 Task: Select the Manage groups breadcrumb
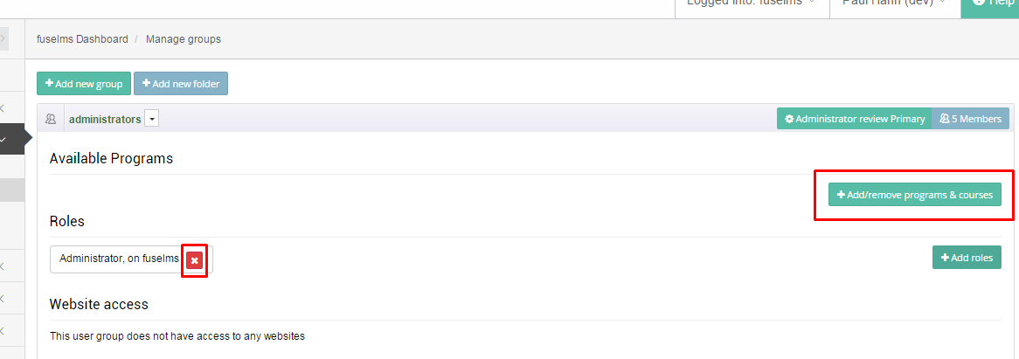tap(184, 39)
